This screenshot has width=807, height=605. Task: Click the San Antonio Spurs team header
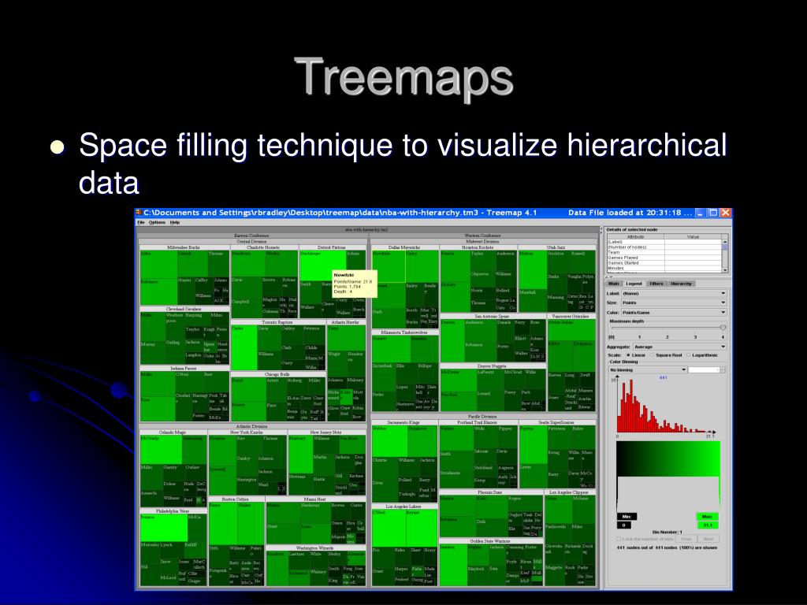(x=492, y=316)
